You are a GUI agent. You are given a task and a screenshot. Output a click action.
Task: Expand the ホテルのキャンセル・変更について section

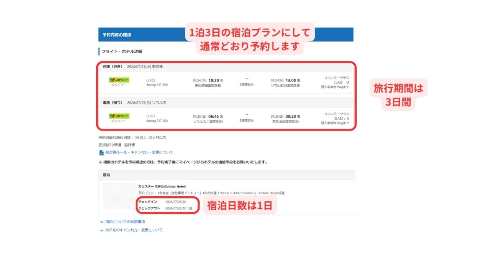point(134,230)
